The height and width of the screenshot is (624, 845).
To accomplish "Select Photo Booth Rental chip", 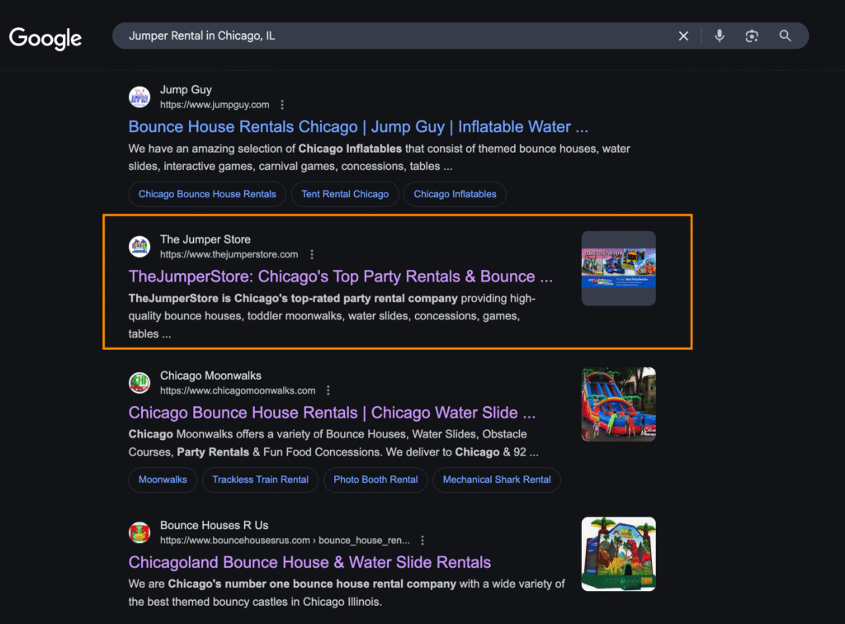I will coord(375,480).
